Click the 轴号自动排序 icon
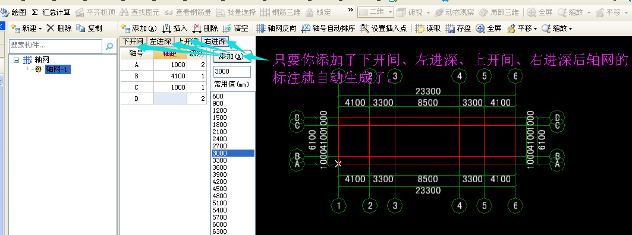The image size is (632, 235). (x=306, y=28)
